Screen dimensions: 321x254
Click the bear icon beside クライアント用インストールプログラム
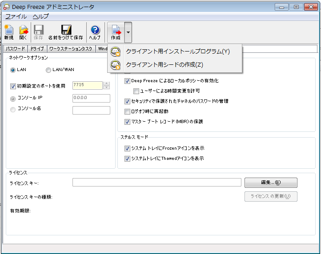pos(116,52)
